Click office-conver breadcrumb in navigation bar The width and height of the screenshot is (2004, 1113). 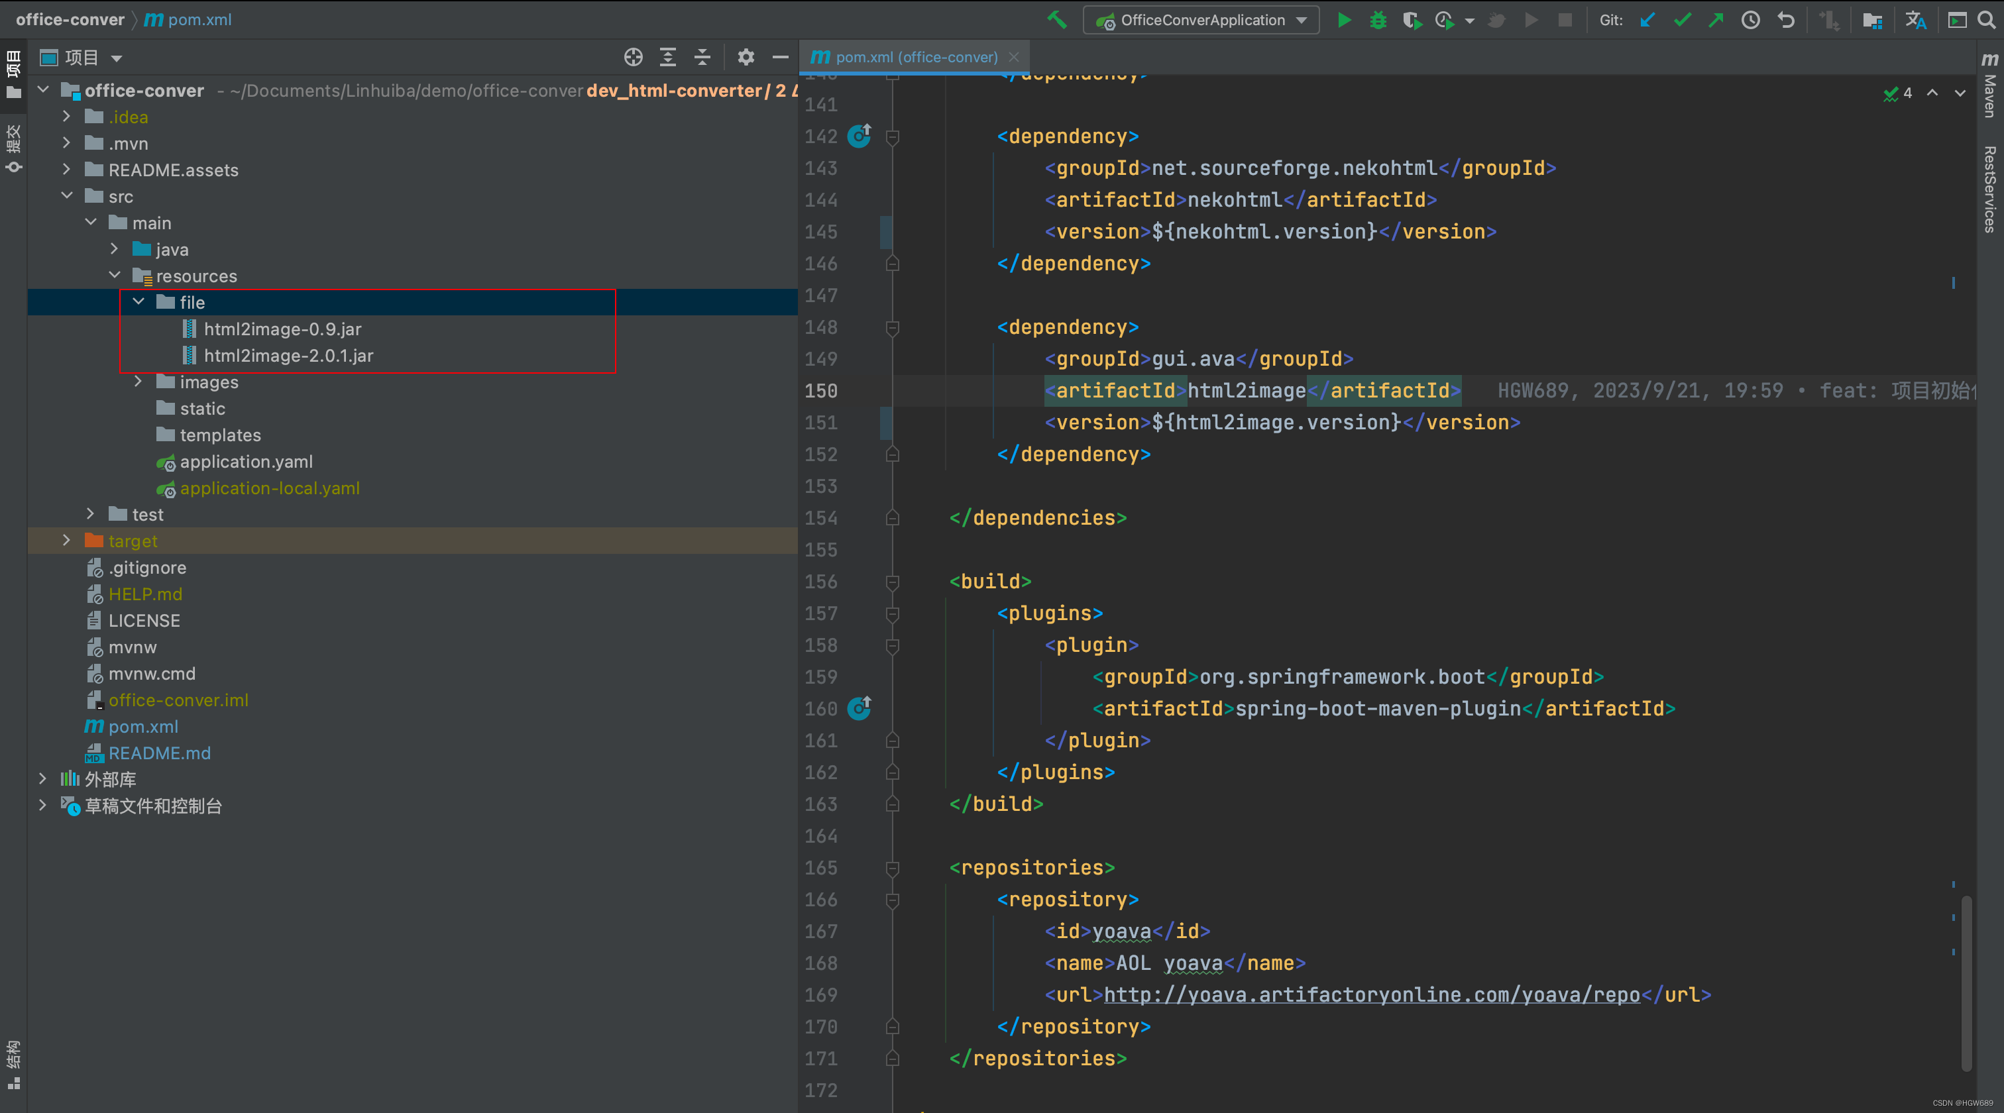click(x=70, y=19)
